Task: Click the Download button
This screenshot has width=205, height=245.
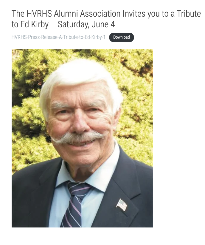Action: [122, 37]
